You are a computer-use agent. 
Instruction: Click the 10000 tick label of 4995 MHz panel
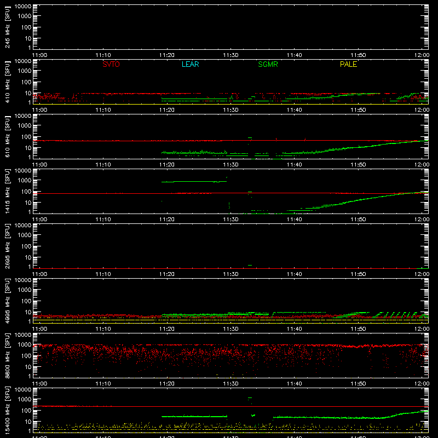pyautogui.click(x=22, y=280)
